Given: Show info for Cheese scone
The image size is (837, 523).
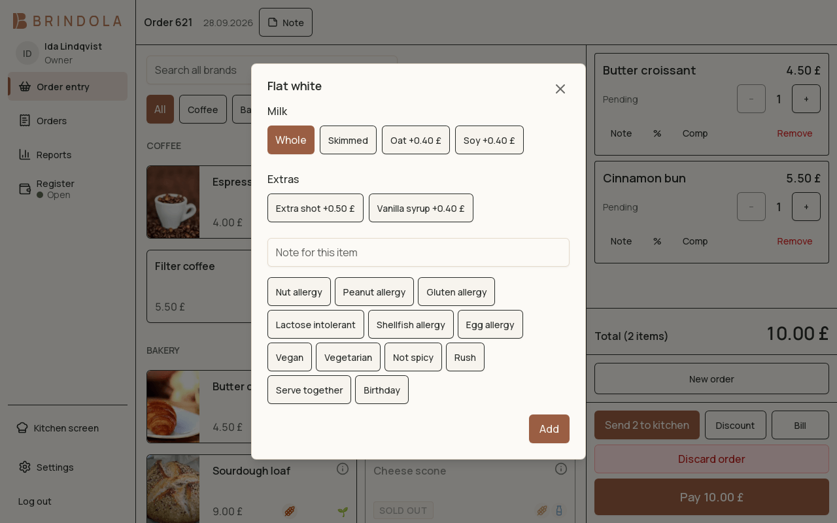Looking at the screenshot, I should (x=561, y=469).
